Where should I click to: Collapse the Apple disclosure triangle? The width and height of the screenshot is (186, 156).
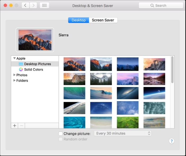[x=14, y=58]
